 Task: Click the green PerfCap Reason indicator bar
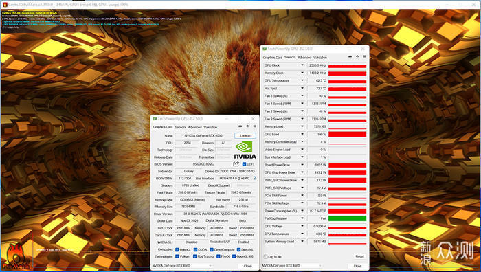[x=347, y=218]
